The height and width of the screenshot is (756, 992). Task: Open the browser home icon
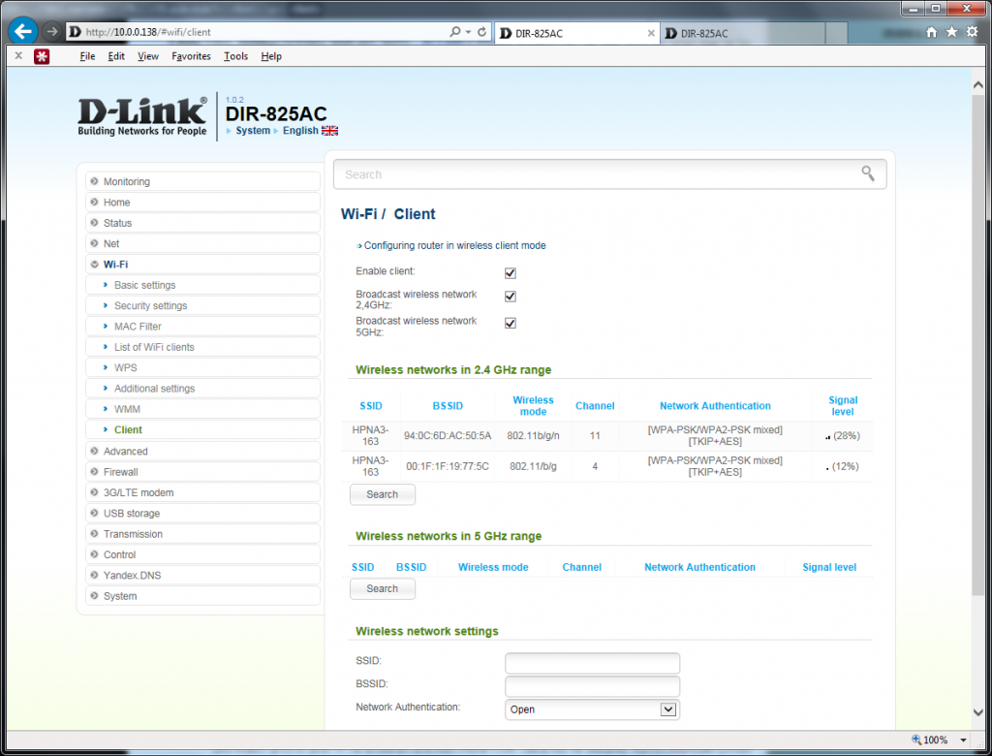(x=931, y=32)
